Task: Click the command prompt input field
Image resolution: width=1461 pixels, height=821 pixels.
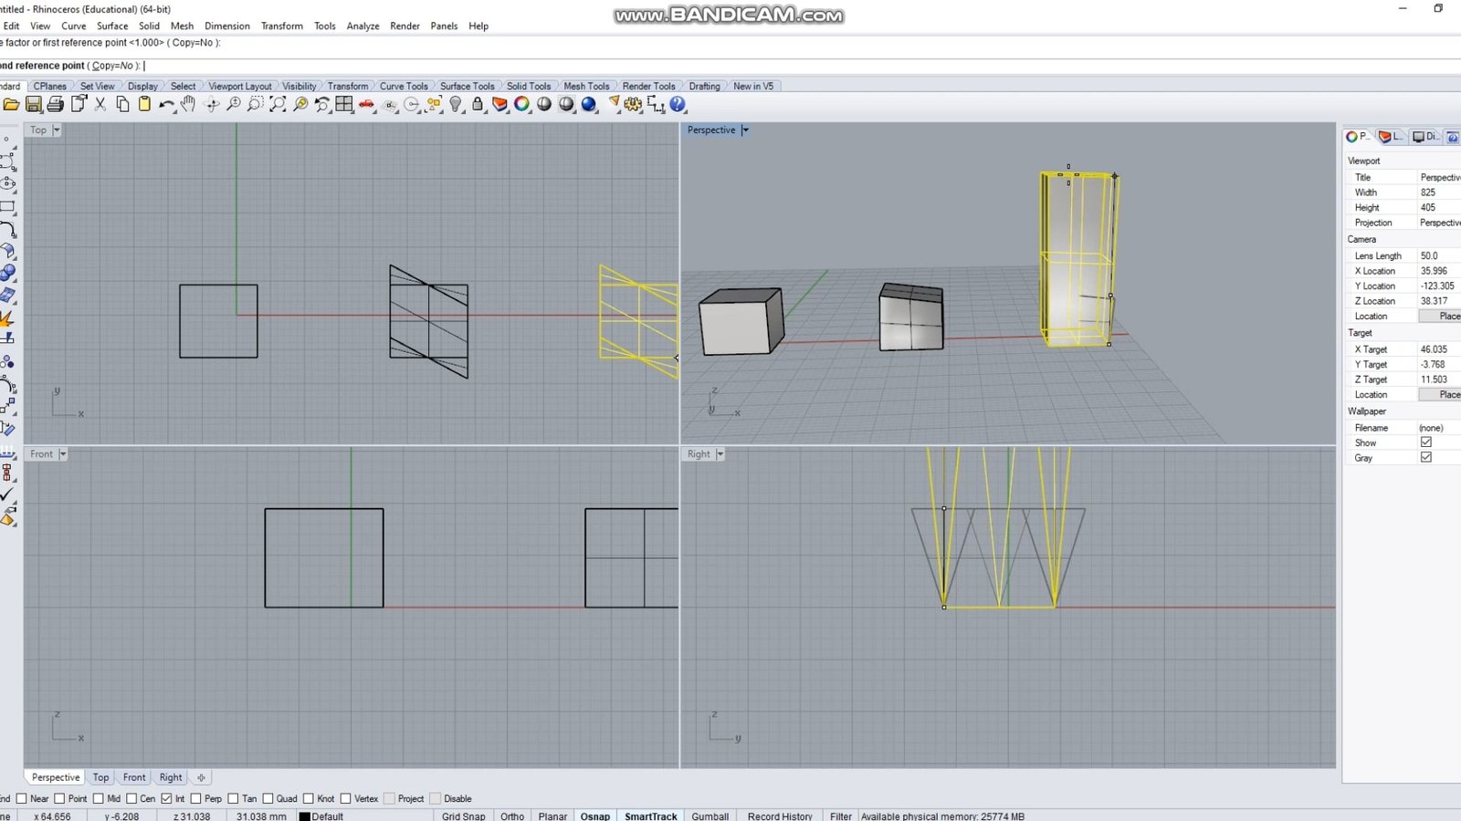Action: (x=730, y=66)
